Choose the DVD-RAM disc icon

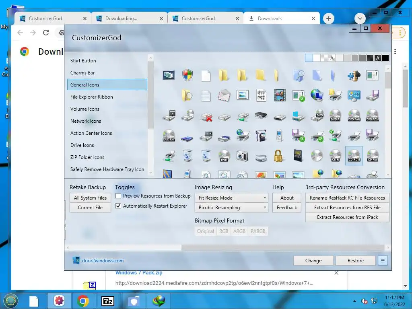pos(354,115)
